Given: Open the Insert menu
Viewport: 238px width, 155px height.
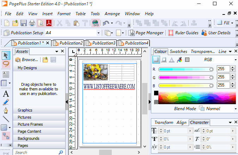Looking at the screenshot, I should click(47, 14).
